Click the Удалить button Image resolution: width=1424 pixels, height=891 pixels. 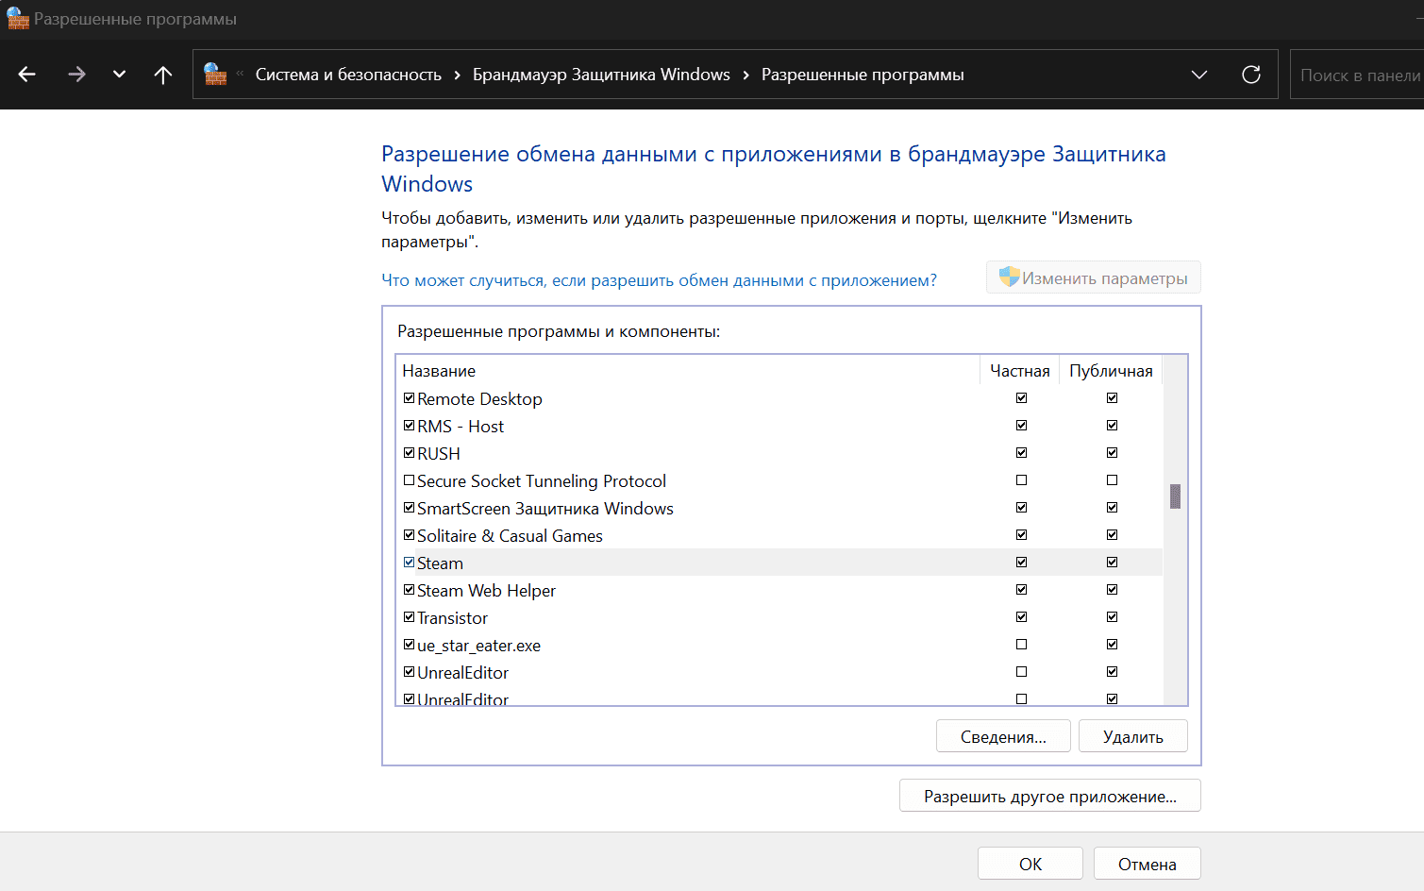pos(1133,736)
